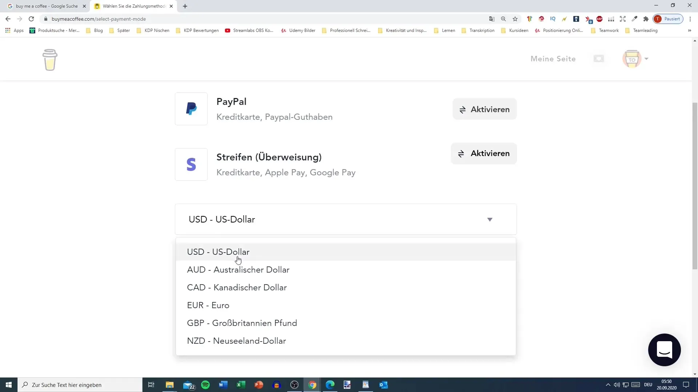Image resolution: width=698 pixels, height=392 pixels.
Task: Open Chrome three-dot menu
Action: click(x=690, y=19)
